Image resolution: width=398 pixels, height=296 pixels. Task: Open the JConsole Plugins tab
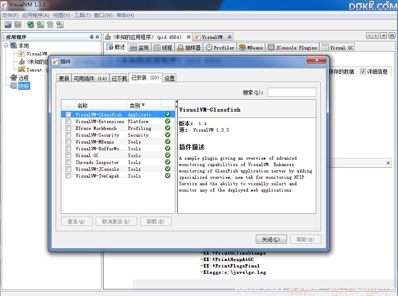click(x=292, y=47)
